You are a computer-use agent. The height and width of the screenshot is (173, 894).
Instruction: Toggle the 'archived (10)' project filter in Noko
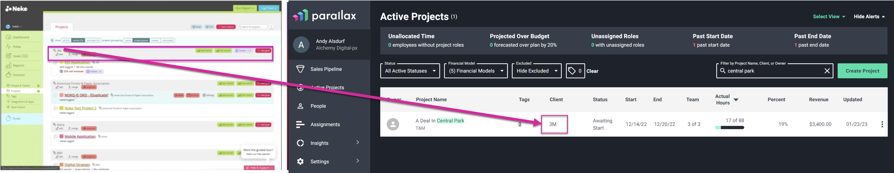[x=93, y=40]
